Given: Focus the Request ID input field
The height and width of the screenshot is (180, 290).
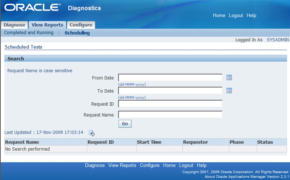Looking at the screenshot, I should click(170, 104).
